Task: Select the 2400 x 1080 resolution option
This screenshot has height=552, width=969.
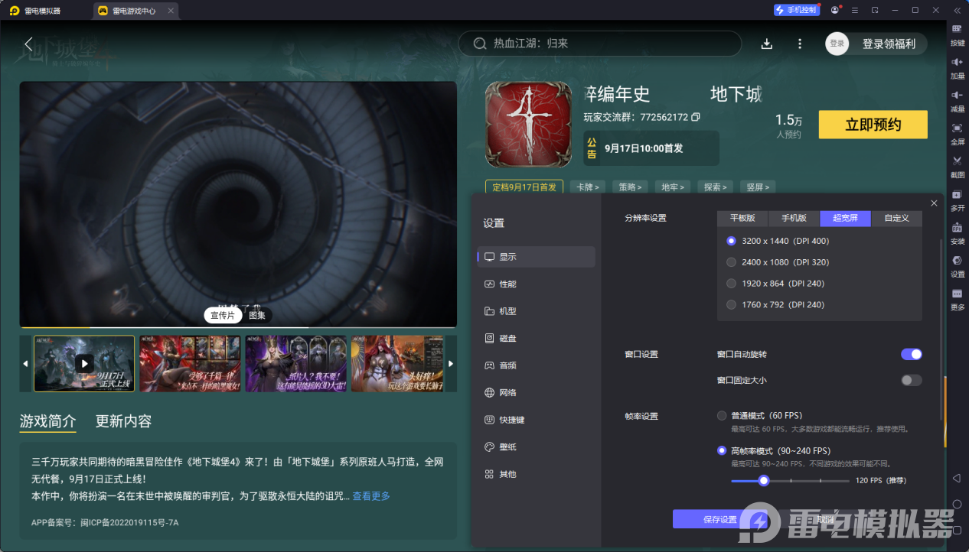Action: 731,262
